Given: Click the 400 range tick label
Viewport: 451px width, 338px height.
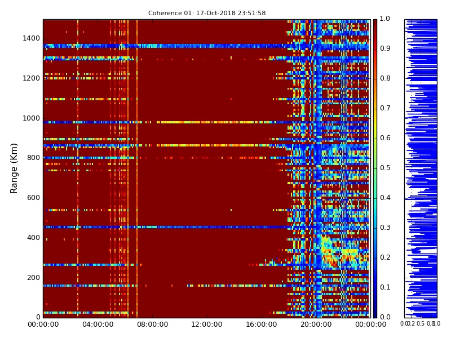Looking at the screenshot, I should pos(33,238).
